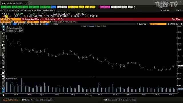
Task: Click the trash delete annotation icon
Action: [x=3, y=67]
